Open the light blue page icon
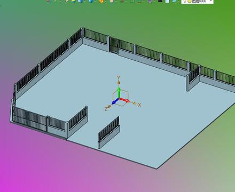This screenshot has width=235, height=192. click(x=167, y=1)
